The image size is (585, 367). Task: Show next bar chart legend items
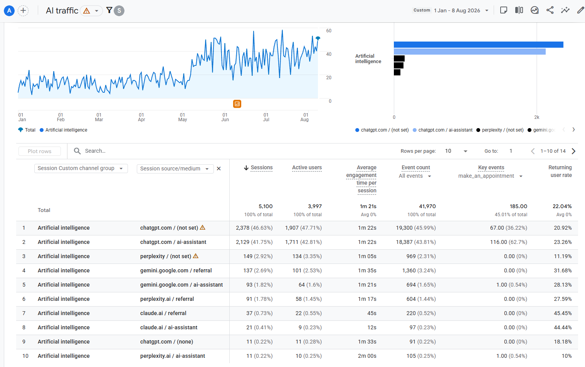tap(573, 130)
